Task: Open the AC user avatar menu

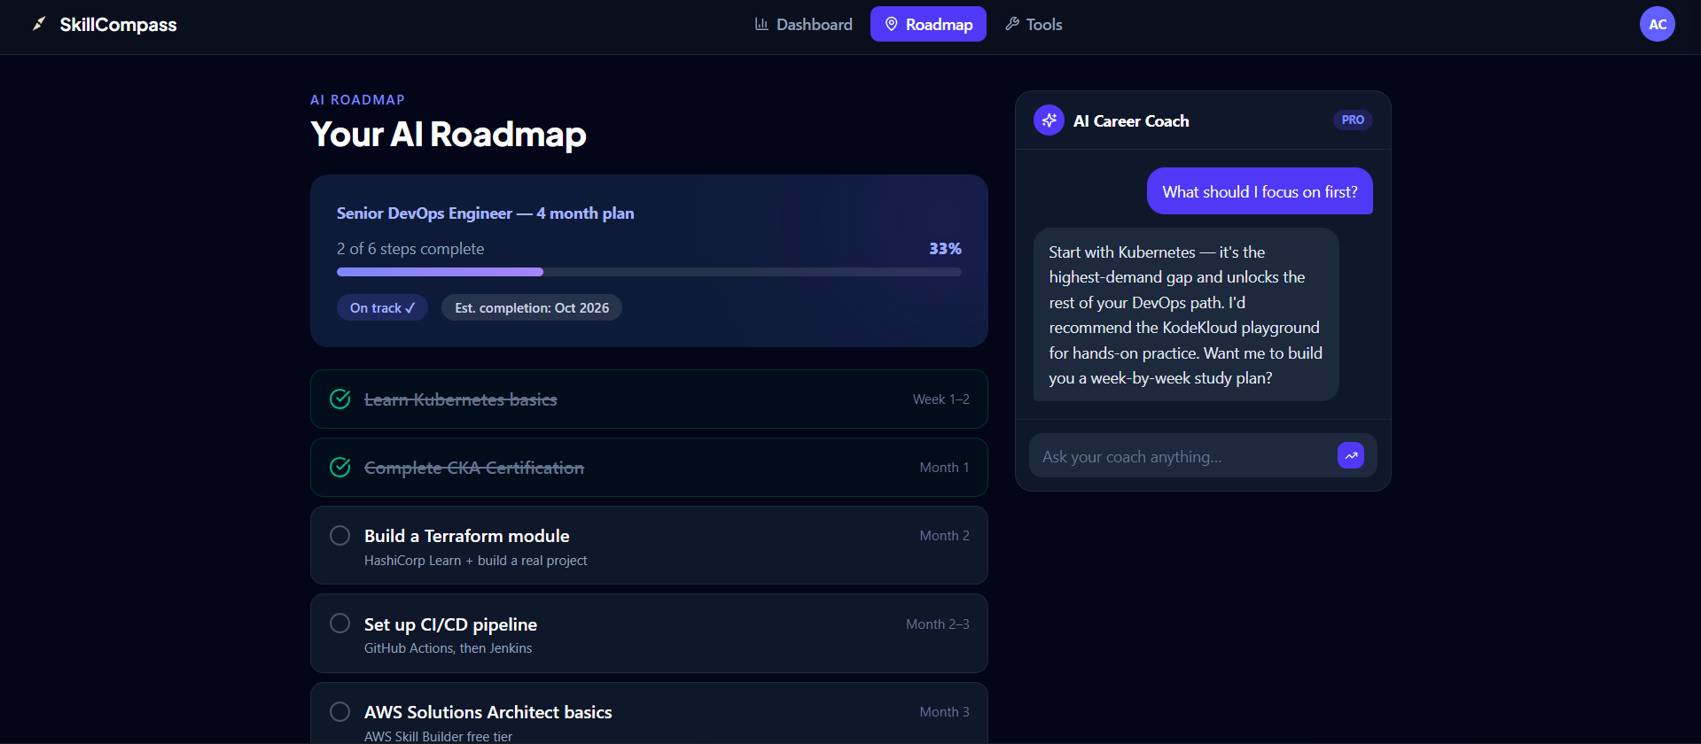Action: (x=1657, y=24)
